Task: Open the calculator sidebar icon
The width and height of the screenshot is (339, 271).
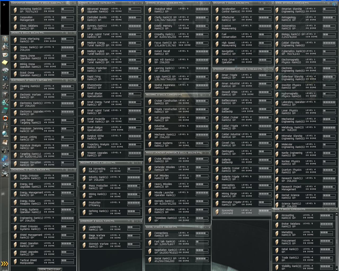Action: 5,110
